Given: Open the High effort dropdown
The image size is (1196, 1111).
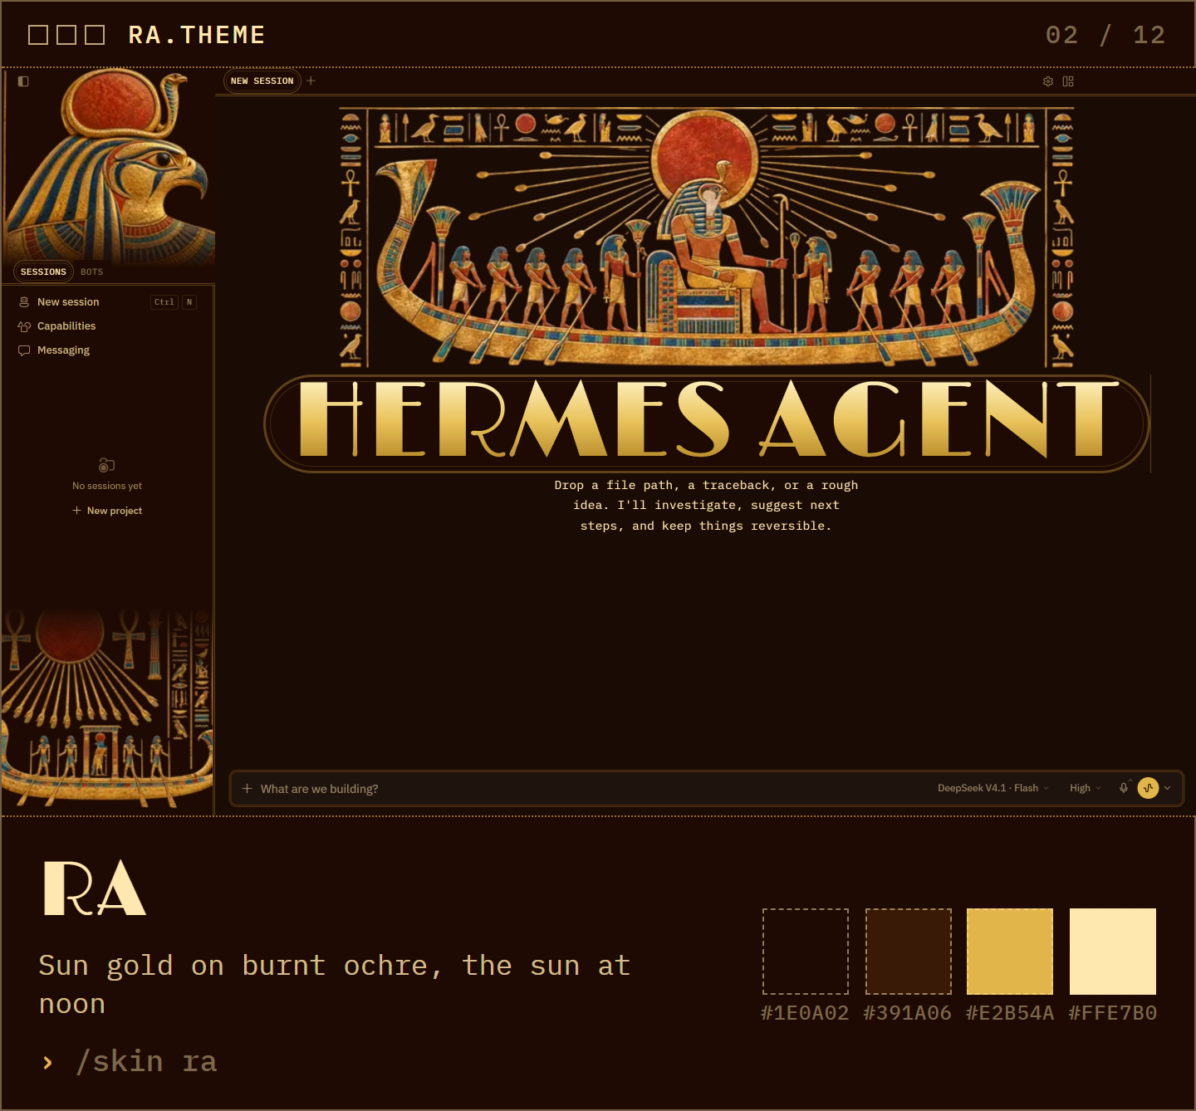Looking at the screenshot, I should tap(1086, 788).
